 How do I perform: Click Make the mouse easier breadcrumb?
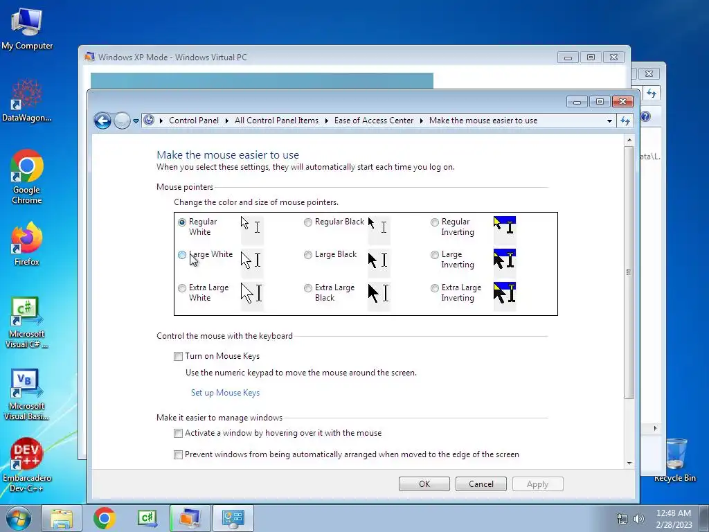(x=483, y=121)
